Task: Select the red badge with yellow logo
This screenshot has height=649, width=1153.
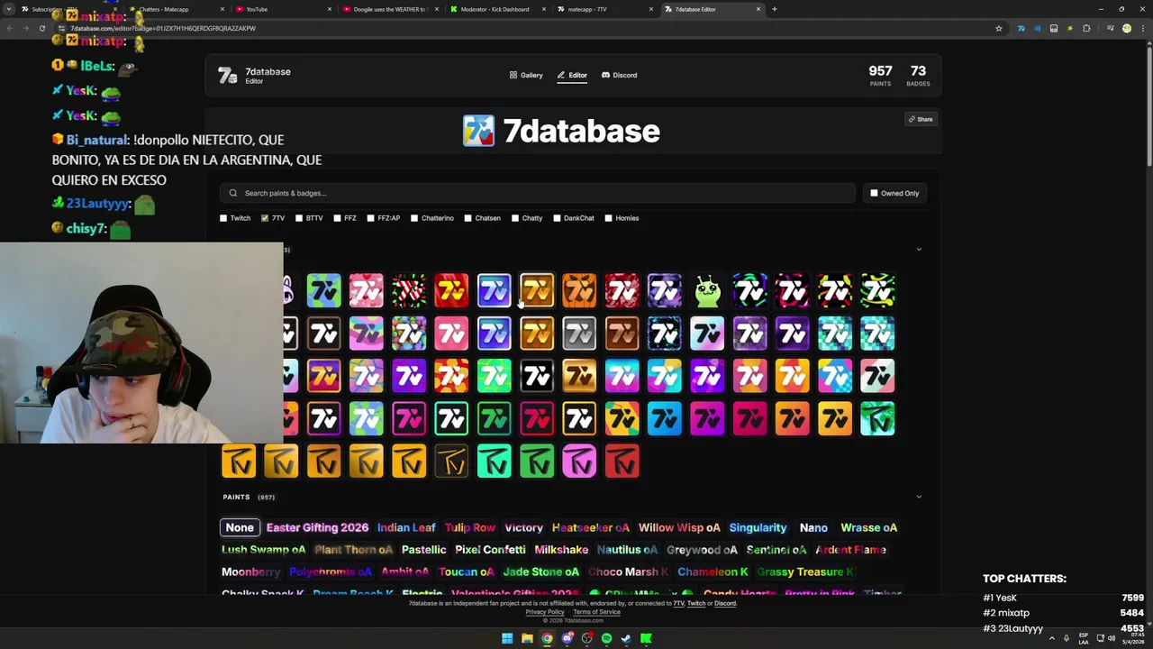Action: (451, 290)
